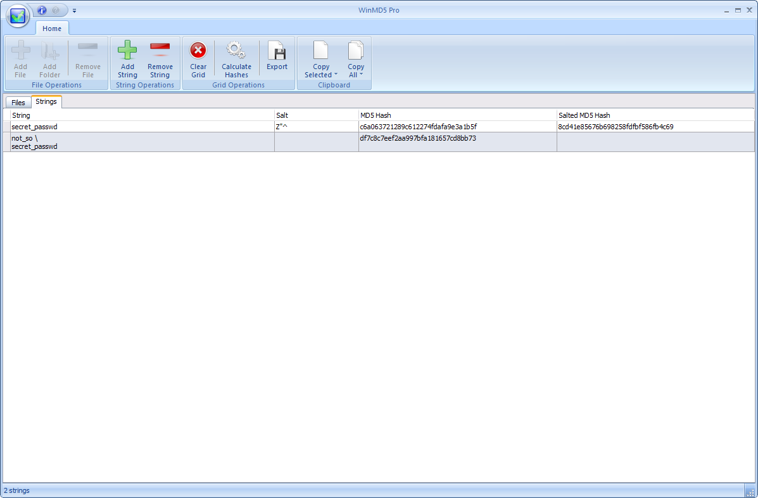Click the empty salted hash cell in second row

click(655, 142)
